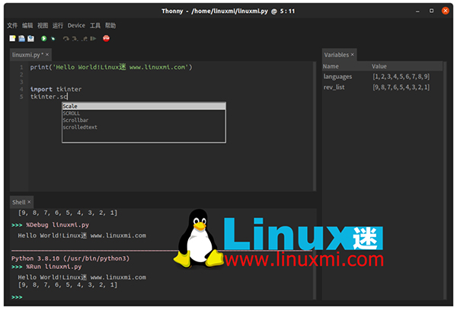457x310 pixels.
Task: Maximize the Thonny window
Action: pyautogui.click(x=431, y=11)
